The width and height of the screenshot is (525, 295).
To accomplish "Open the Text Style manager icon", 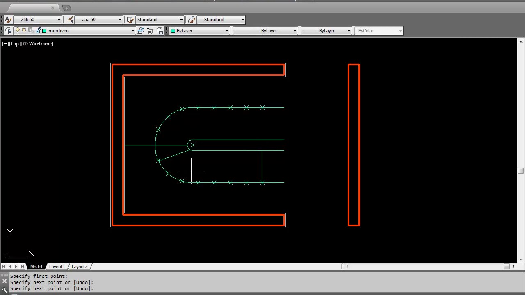I will tap(8, 20).
